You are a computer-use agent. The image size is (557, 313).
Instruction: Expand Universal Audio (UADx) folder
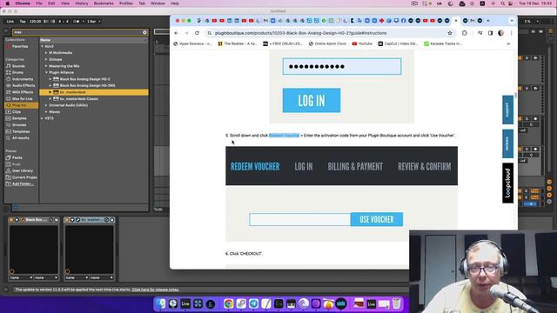pos(46,105)
